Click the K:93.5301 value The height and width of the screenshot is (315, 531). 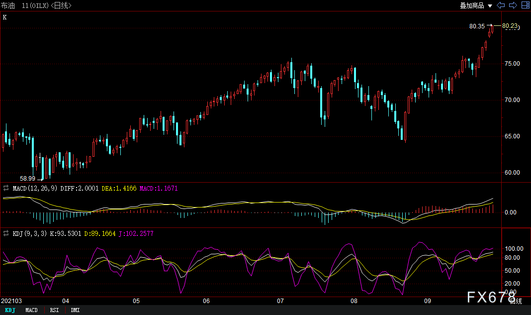click(66, 233)
